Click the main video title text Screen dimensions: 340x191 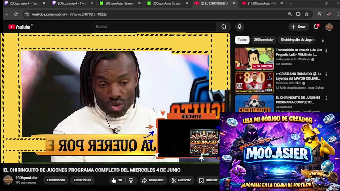(x=92, y=170)
